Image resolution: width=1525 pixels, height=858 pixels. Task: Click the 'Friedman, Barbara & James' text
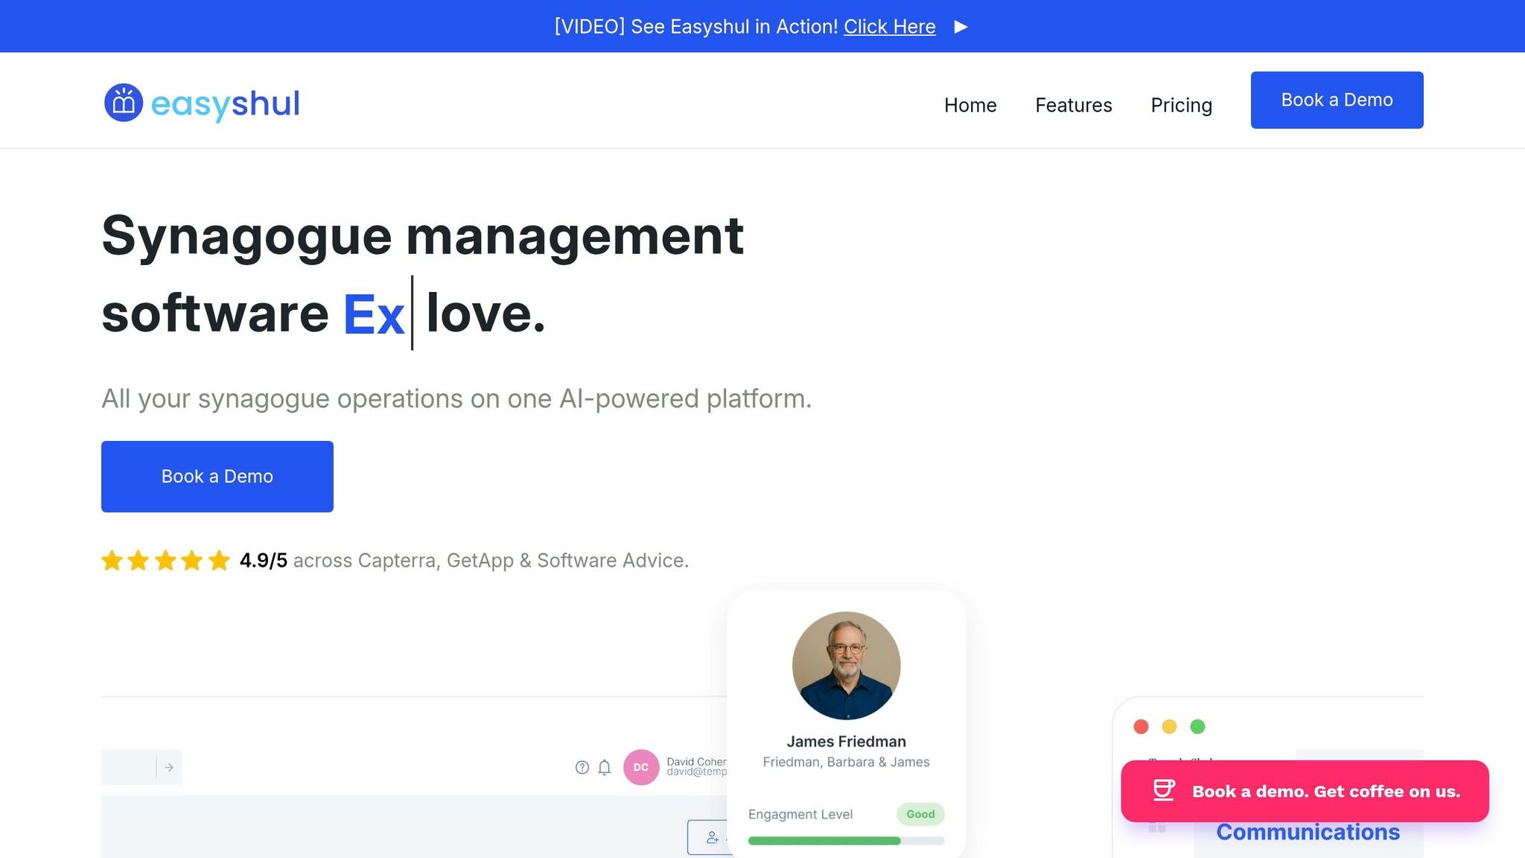click(847, 762)
